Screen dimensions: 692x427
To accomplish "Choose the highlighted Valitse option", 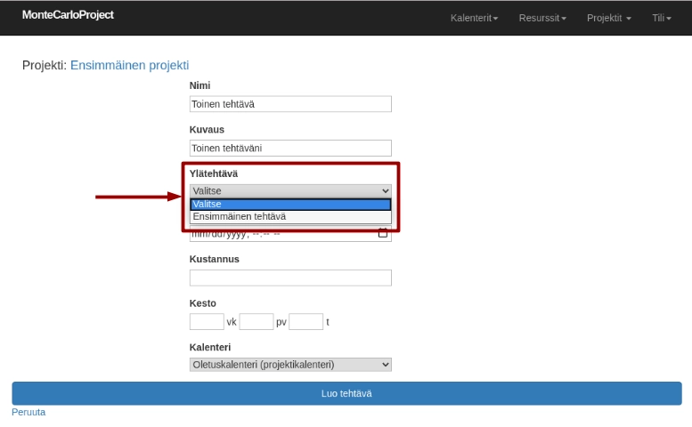I will (290, 204).
